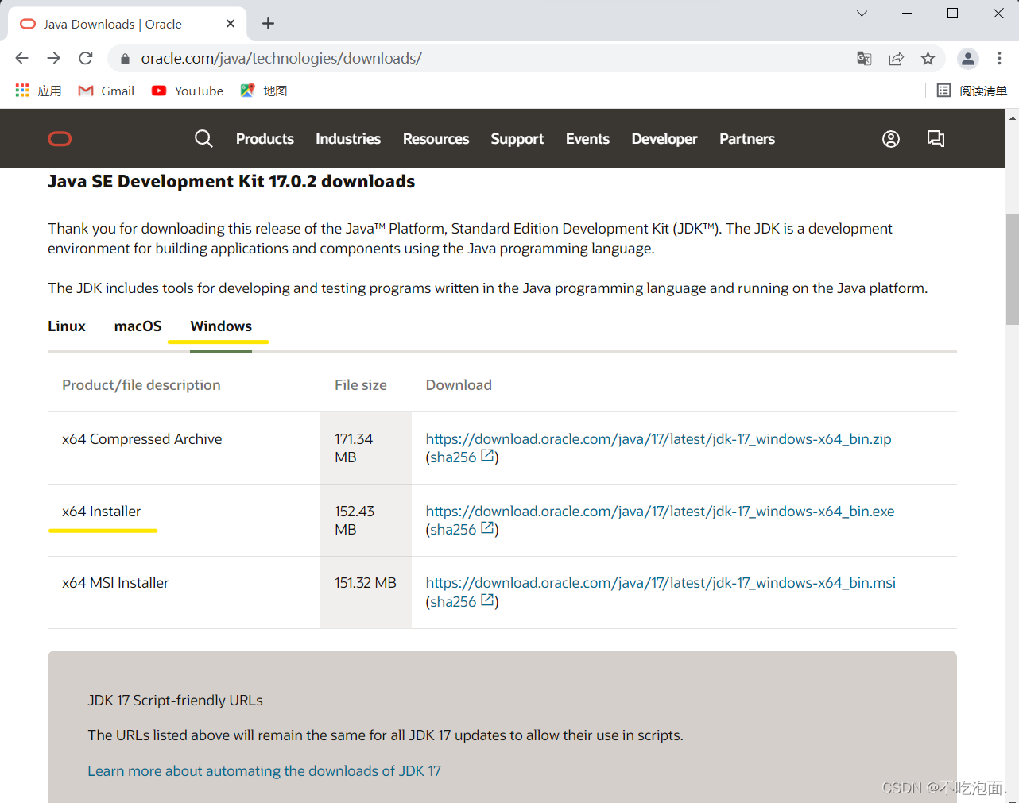This screenshot has height=803, width=1019.
Task: Open the YouTube bookmark
Action: [188, 91]
